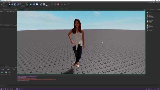Viewport: 160px width, 90px height.
Task: Select Workspace in the Explorer
Action: point(150,13)
